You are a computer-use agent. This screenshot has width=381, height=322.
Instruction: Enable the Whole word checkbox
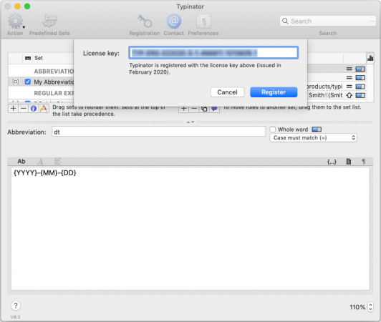pos(273,130)
